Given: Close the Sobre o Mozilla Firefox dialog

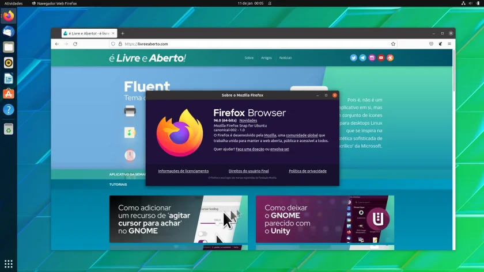Looking at the screenshot, I should [x=335, y=95].
